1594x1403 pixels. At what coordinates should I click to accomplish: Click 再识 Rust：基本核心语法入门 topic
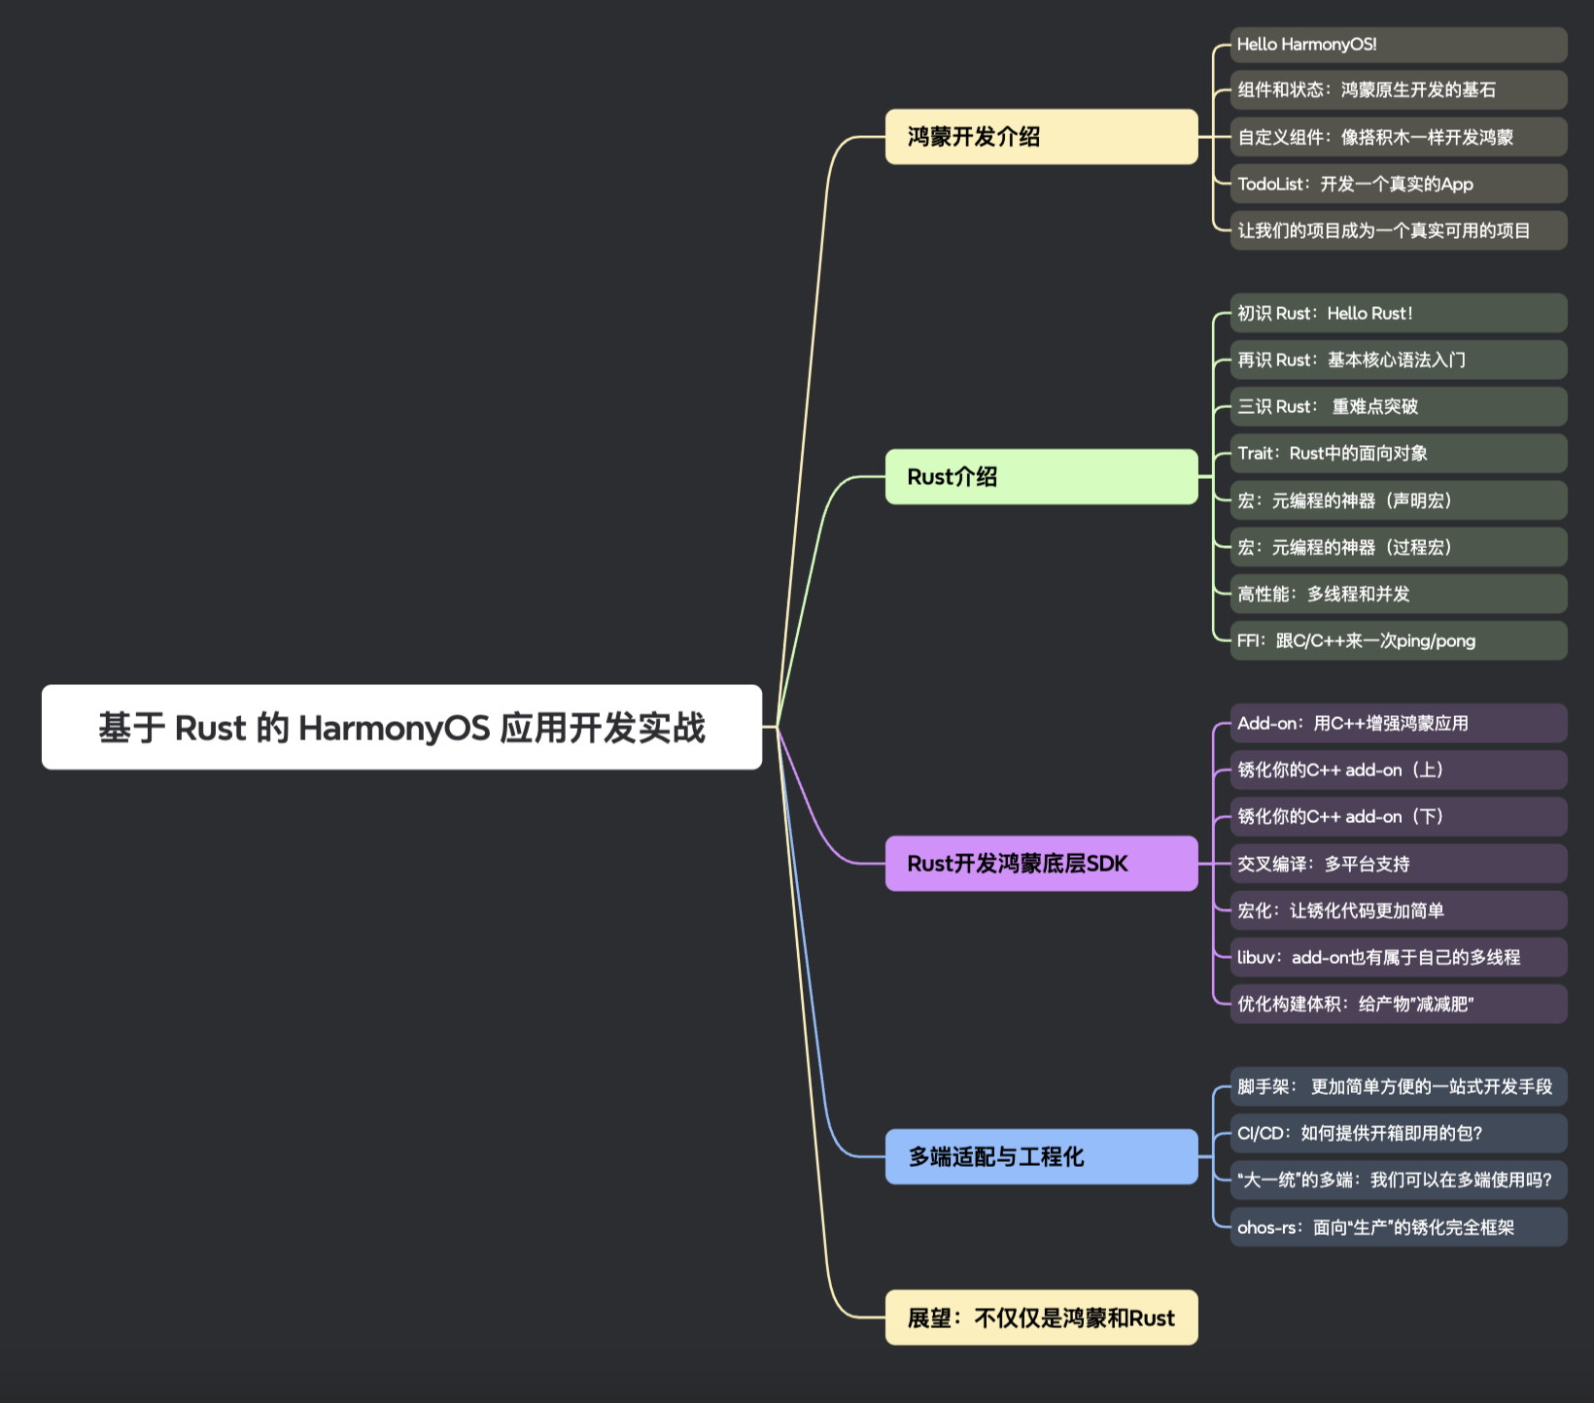1399,359
